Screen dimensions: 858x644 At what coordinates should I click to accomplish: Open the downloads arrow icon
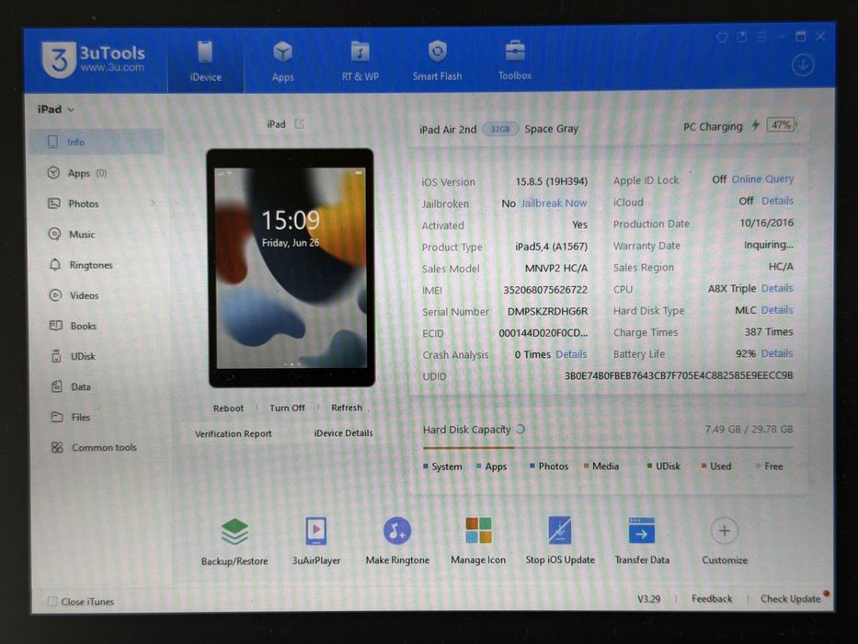[803, 65]
